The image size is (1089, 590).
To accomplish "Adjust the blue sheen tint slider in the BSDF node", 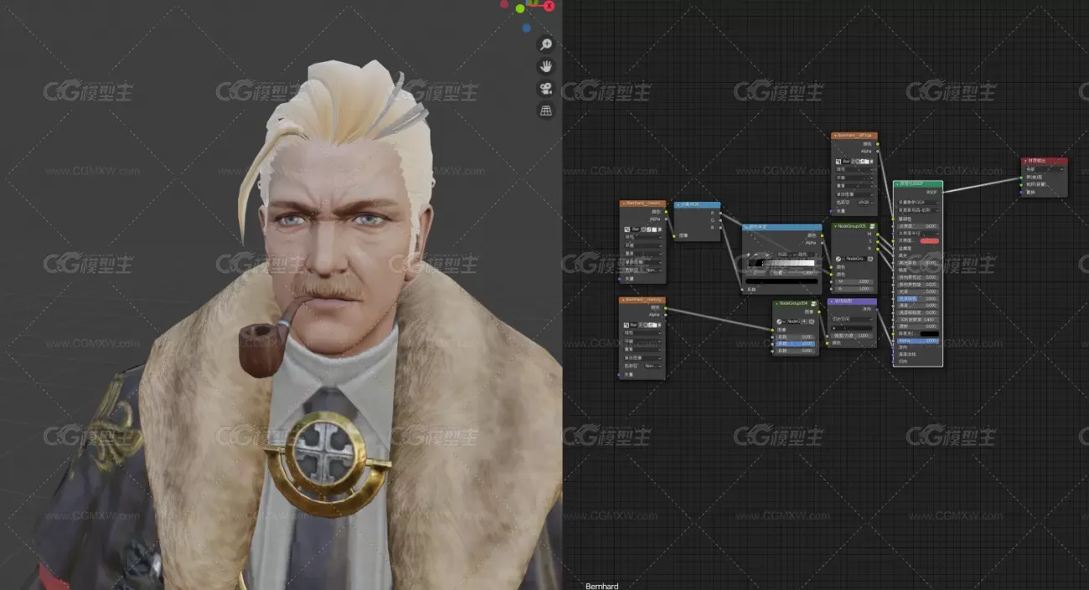I will (918, 299).
